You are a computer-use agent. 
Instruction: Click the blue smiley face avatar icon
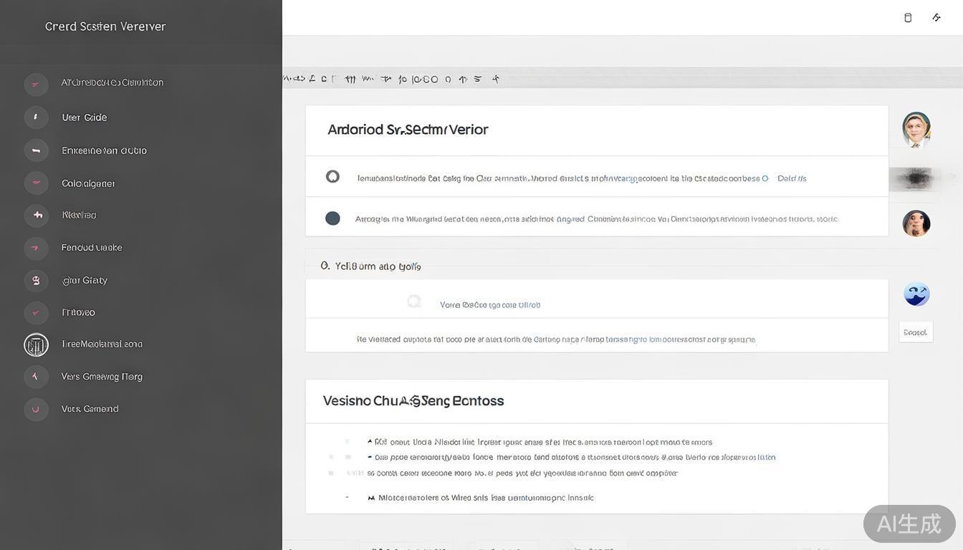tap(916, 294)
